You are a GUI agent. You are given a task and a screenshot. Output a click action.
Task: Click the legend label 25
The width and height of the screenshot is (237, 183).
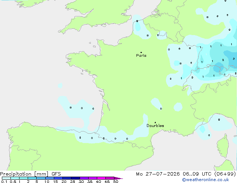click(x=73, y=182)
